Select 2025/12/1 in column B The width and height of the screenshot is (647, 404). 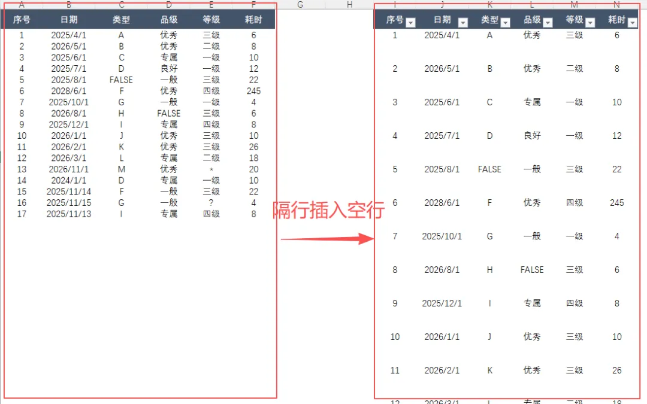69,124
